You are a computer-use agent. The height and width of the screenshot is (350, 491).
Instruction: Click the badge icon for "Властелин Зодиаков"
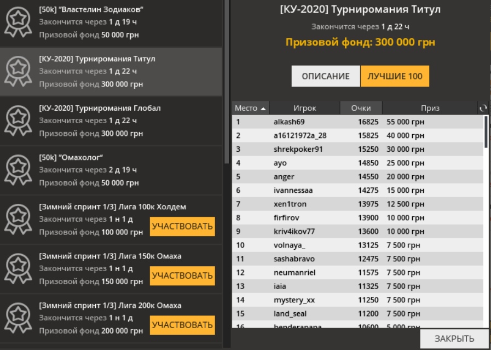[19, 22]
